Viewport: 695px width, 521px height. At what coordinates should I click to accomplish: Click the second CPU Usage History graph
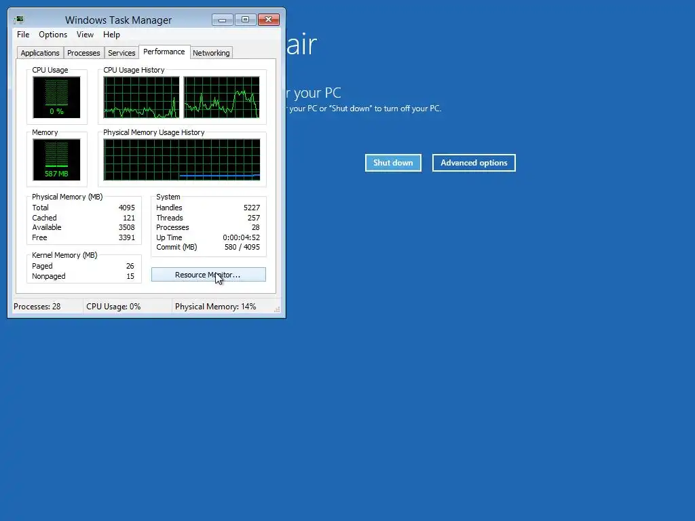coord(222,98)
